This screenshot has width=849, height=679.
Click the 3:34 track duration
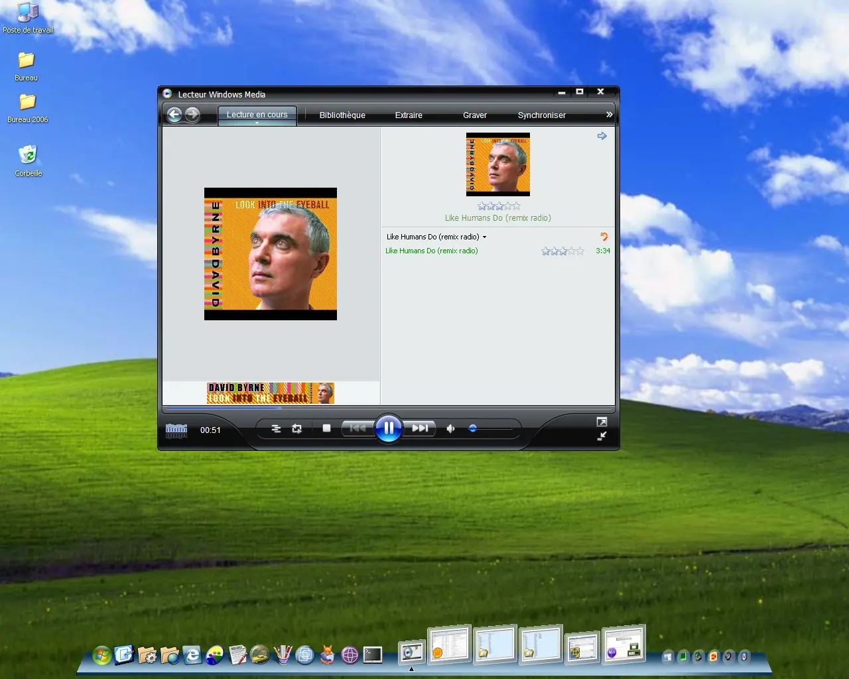[603, 251]
